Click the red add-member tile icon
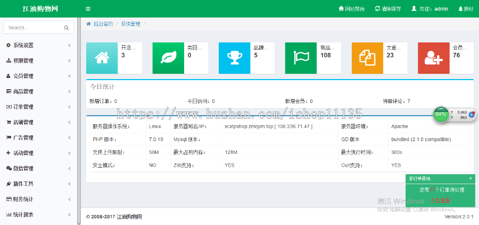The height and width of the screenshot is (225, 479). click(433, 58)
